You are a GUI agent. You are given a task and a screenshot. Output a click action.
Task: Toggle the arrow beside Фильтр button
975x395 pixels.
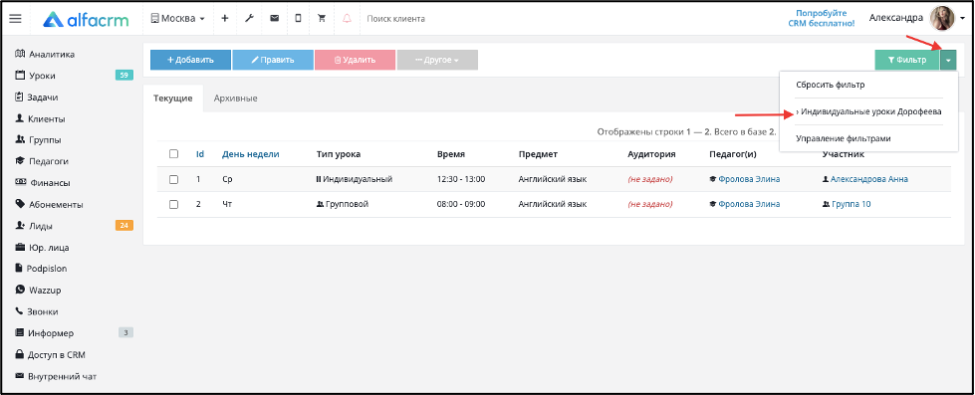(948, 61)
